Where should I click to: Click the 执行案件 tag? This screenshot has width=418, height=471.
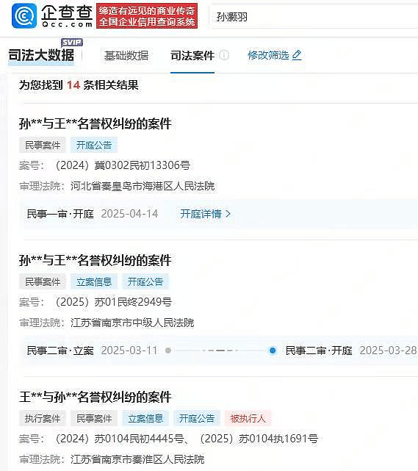(43, 418)
